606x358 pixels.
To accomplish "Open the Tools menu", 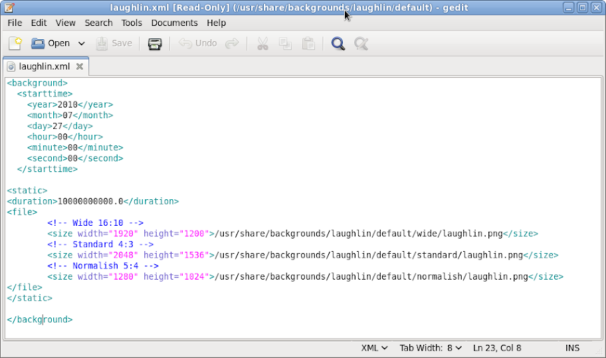I will [x=132, y=23].
